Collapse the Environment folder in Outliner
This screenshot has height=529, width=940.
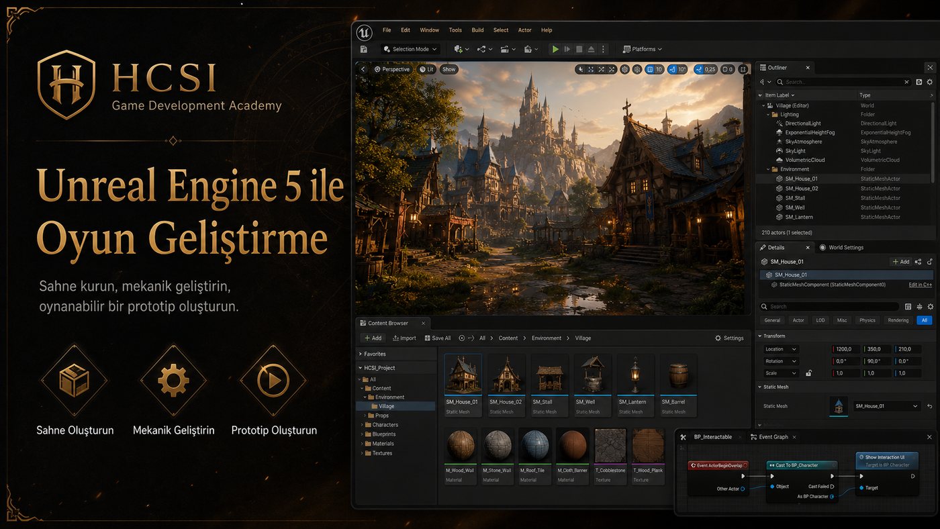click(x=769, y=170)
